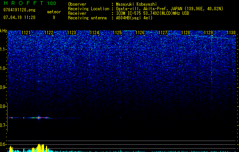Select the file name 0704191120.png
The height and width of the screenshot is (152, 239).
(x=19, y=10)
